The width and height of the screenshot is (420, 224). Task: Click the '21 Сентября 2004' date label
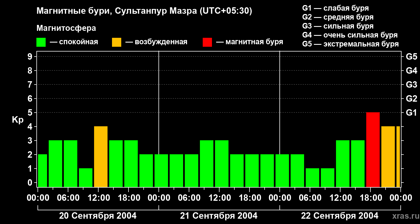[219, 216]
